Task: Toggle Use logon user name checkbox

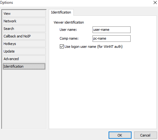Action: (x=62, y=47)
